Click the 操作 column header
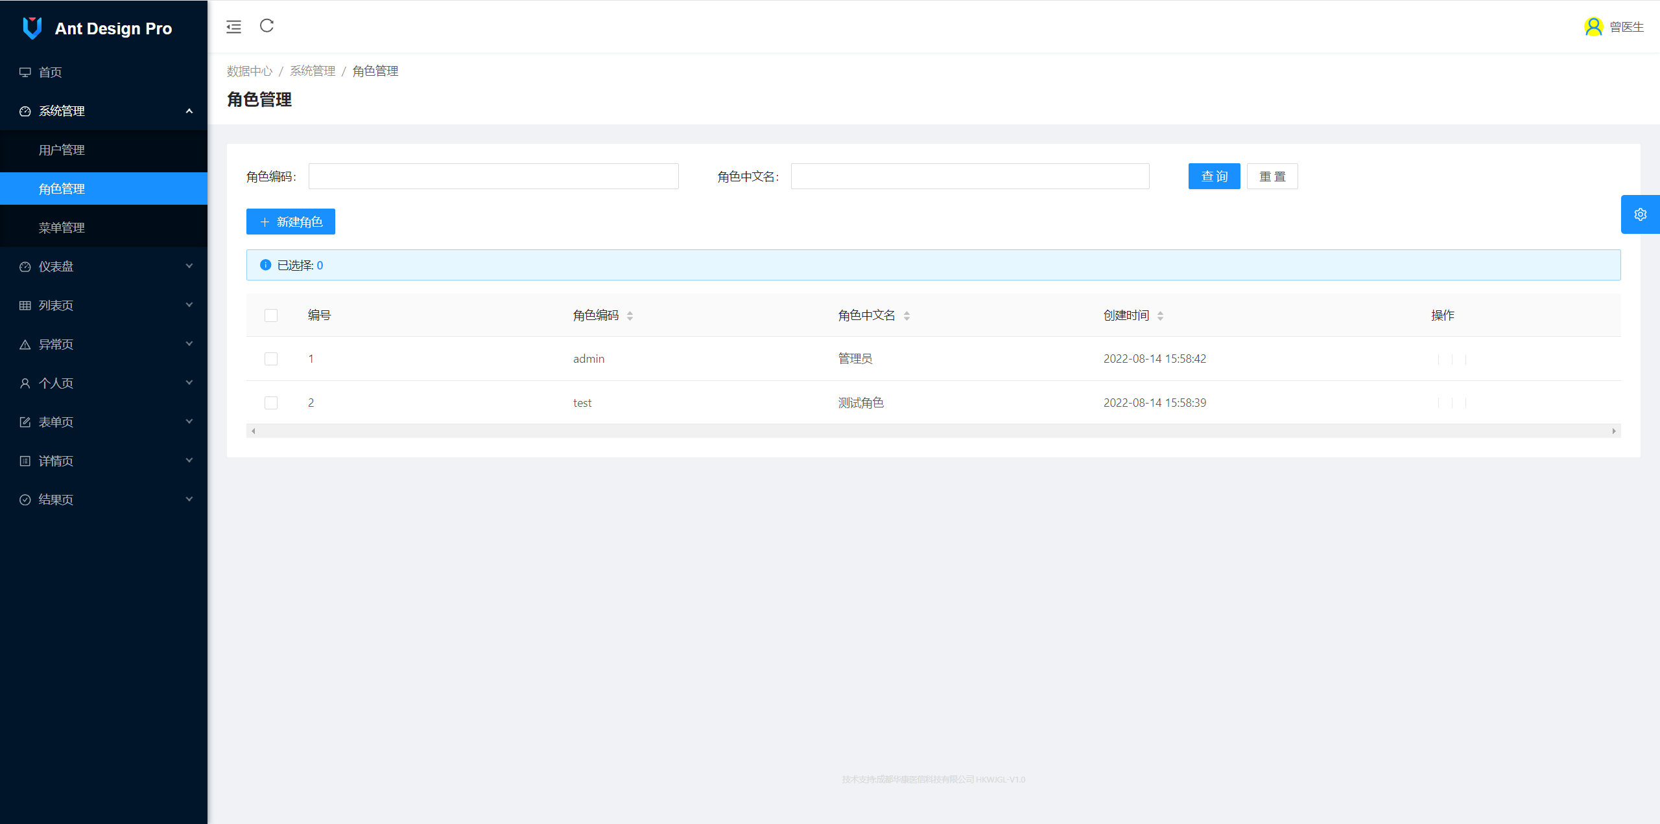 (x=1443, y=315)
